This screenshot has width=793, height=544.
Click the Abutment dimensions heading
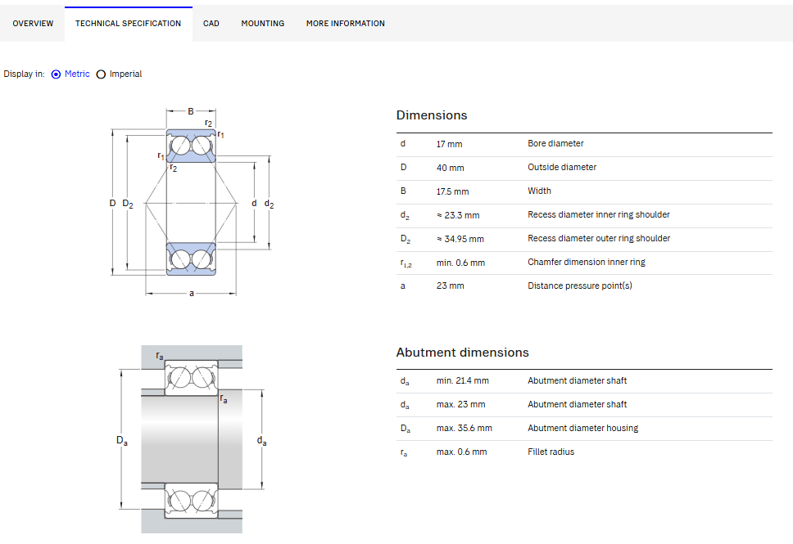462,353
